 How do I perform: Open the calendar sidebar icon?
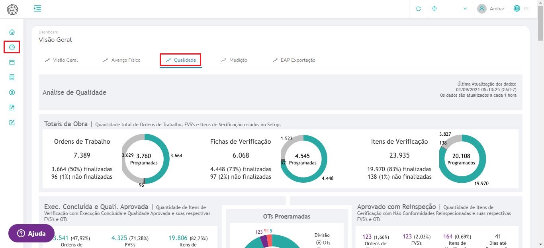(x=12, y=62)
